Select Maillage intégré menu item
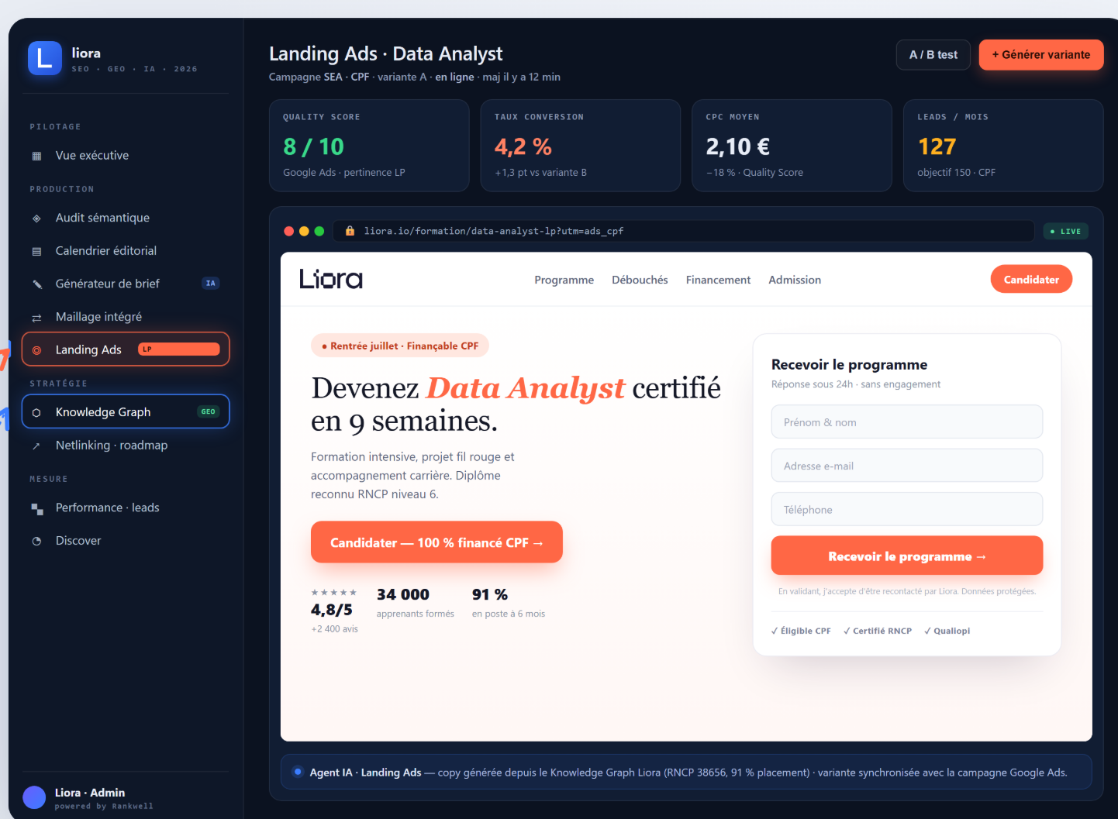The height and width of the screenshot is (819, 1118). (x=126, y=317)
